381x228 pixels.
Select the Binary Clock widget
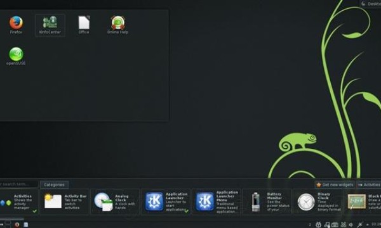(x=317, y=202)
